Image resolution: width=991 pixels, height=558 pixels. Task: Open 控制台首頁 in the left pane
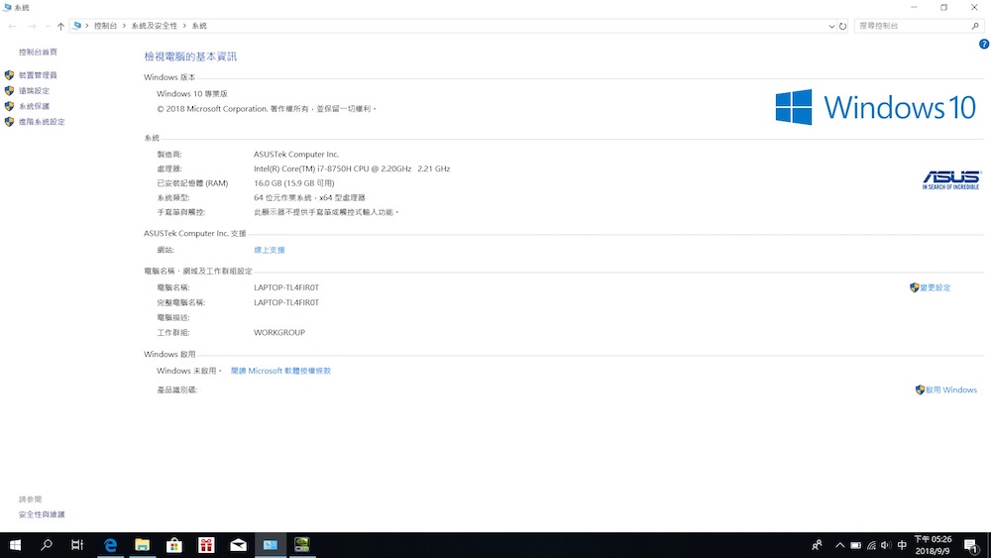point(38,52)
